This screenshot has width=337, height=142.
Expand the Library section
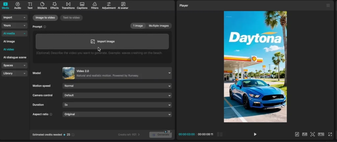coord(14,73)
